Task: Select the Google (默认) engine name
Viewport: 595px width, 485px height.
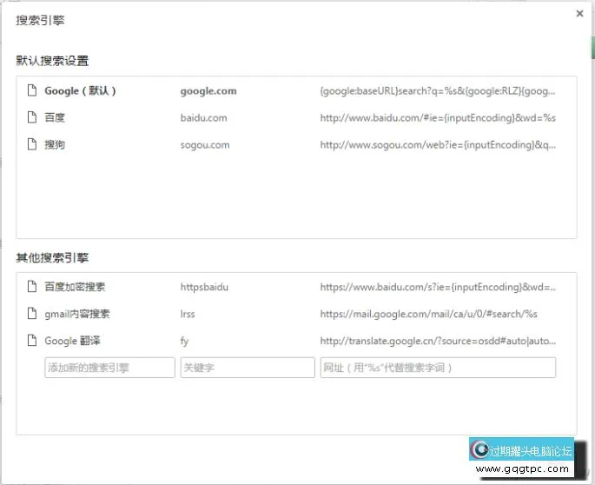Action: [80, 90]
